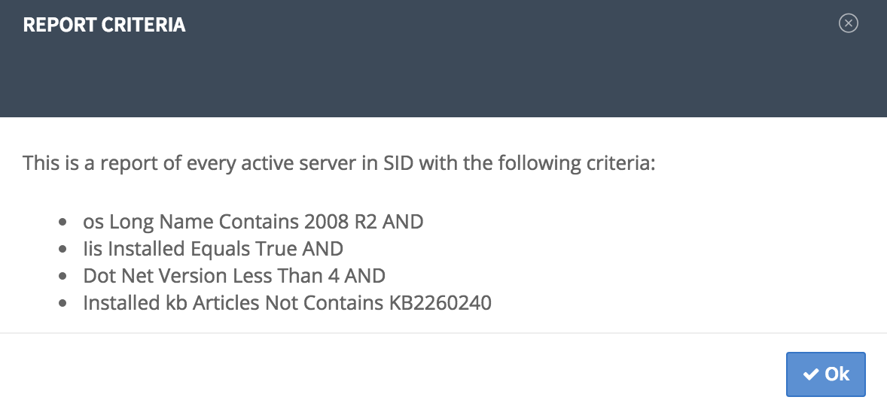Select the Iis Installed Equals True line

pos(212,249)
